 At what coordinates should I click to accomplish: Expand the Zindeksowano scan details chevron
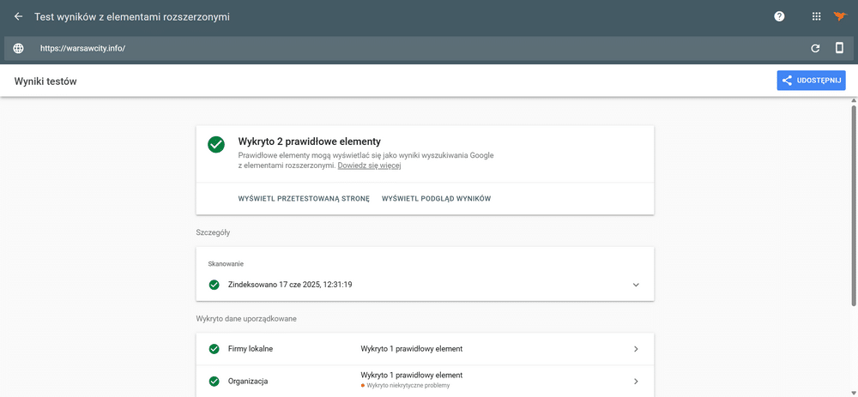pyautogui.click(x=636, y=285)
